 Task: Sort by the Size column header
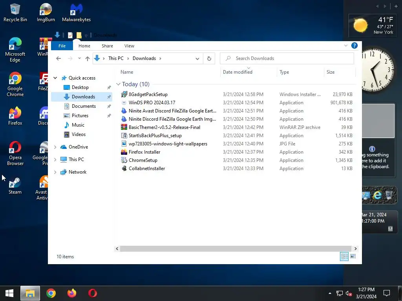coord(340,72)
